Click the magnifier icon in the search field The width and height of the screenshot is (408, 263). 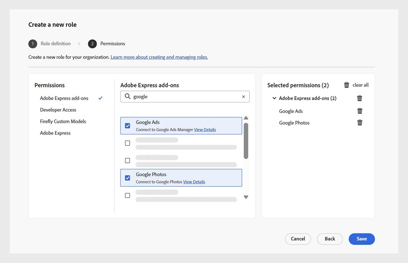coord(127,96)
